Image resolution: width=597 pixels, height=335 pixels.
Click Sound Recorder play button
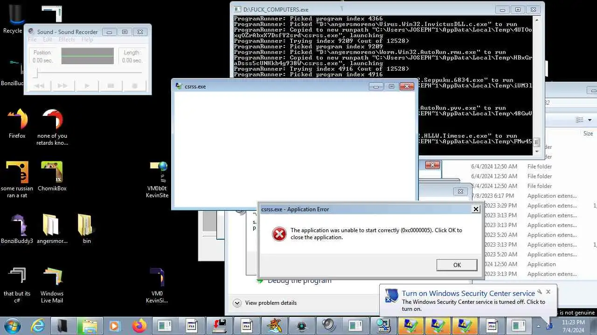[x=87, y=86]
